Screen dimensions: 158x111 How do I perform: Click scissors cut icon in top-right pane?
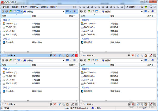pyautogui.click(x=138, y=56)
